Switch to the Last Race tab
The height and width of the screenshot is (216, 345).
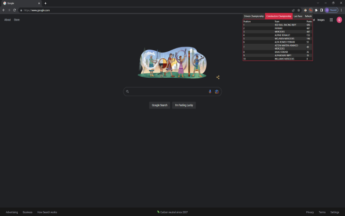(x=298, y=16)
